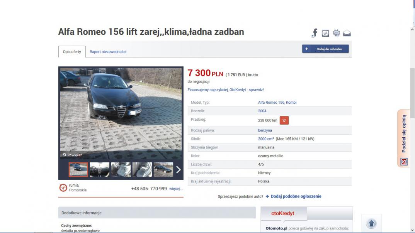Click the Polska registration country value
The width and height of the screenshot is (415, 233).
coord(264,181)
